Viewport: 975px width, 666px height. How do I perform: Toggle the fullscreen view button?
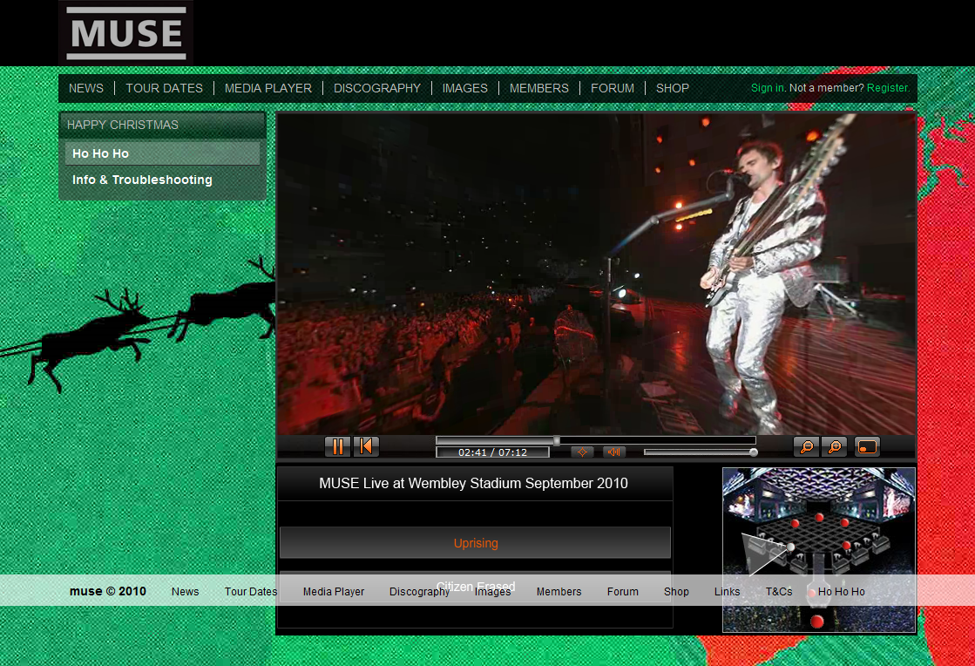pos(867,446)
